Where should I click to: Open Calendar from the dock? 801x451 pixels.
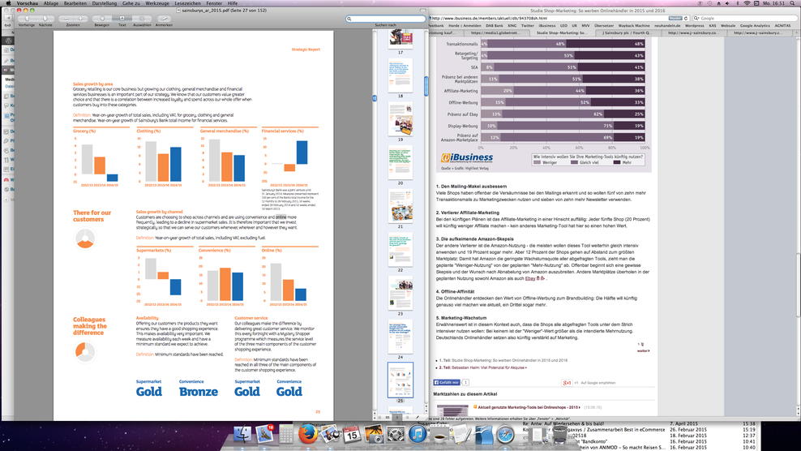352,434
